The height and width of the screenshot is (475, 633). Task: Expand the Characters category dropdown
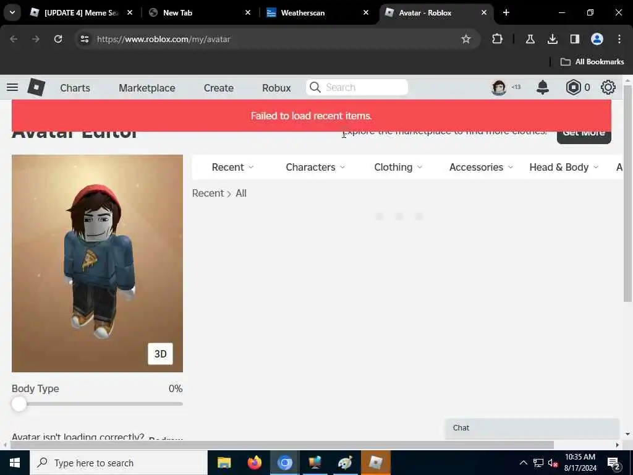pos(315,167)
